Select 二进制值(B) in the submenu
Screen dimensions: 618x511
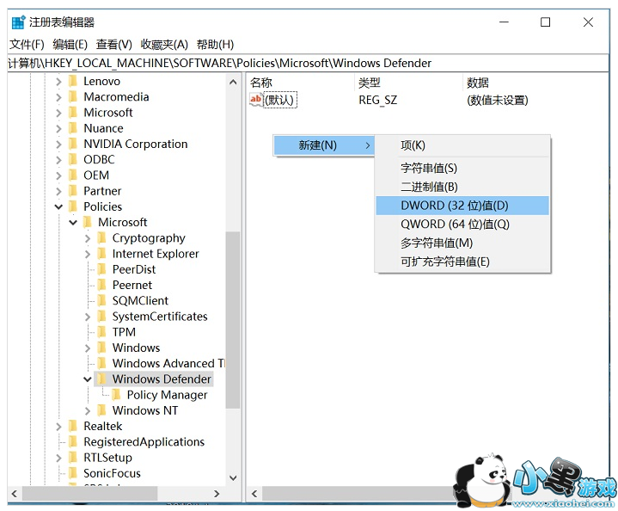462,187
